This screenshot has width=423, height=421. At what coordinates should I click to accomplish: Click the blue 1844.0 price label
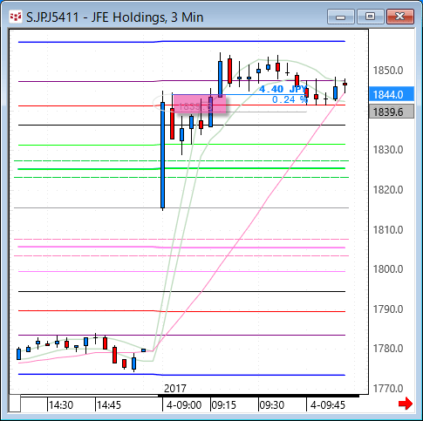coord(392,94)
